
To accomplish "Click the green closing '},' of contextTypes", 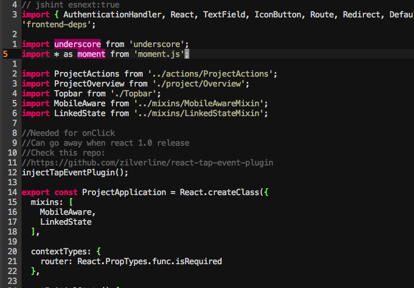I will [36, 271].
